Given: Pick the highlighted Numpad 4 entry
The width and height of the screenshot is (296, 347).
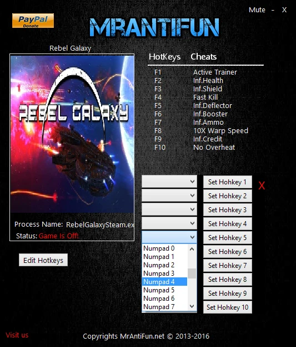Looking at the screenshot, I should [x=165, y=282].
